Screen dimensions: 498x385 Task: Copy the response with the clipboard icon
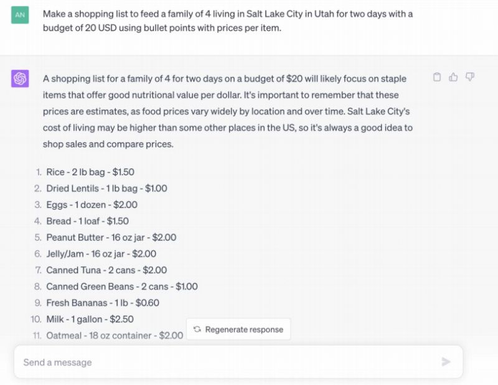[437, 77]
